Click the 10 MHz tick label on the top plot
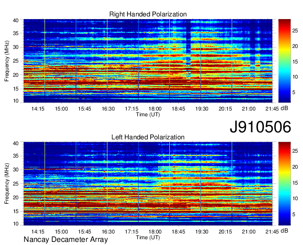Screen dimensions: 303x245 (16, 101)
